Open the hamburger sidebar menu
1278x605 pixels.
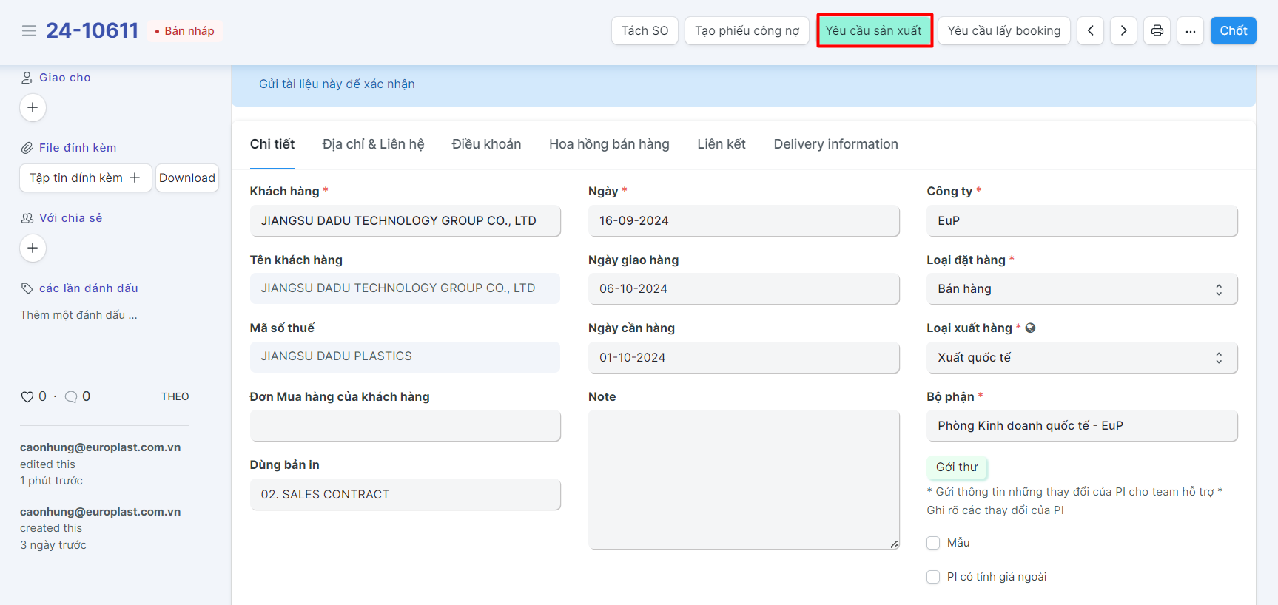click(29, 30)
